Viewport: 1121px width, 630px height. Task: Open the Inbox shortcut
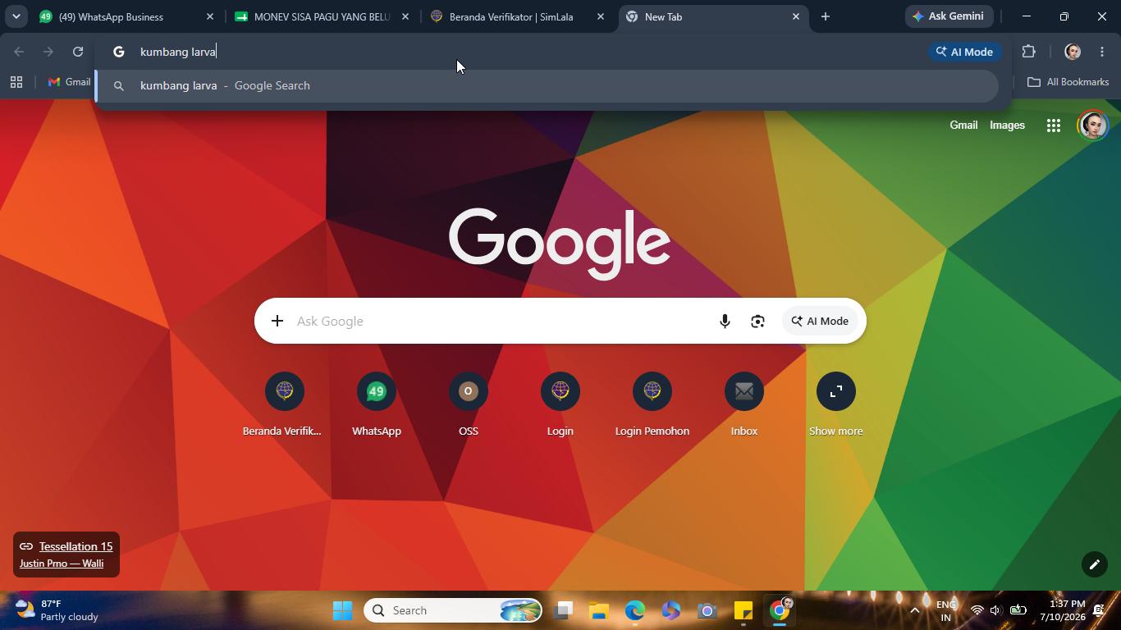click(744, 405)
